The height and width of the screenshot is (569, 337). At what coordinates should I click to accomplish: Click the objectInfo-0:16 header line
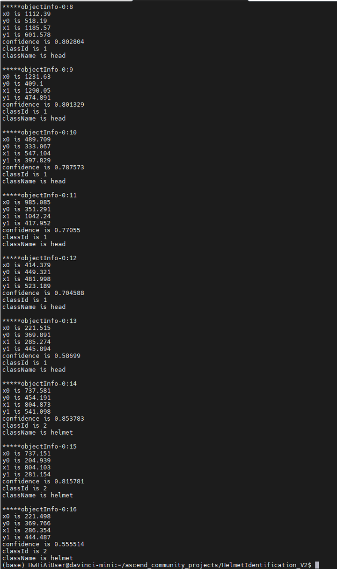click(39, 509)
